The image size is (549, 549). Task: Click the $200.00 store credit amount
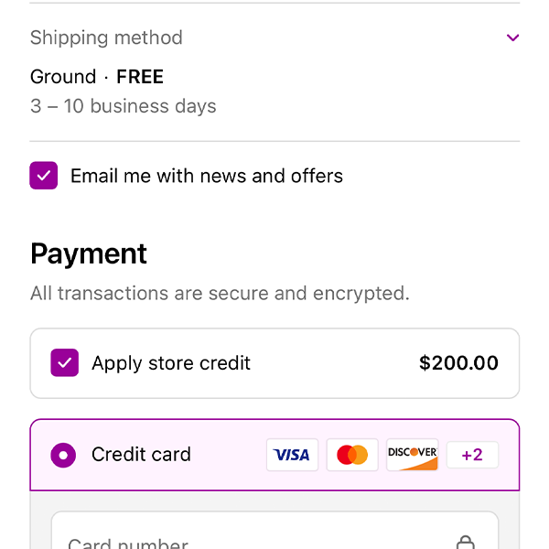(458, 363)
